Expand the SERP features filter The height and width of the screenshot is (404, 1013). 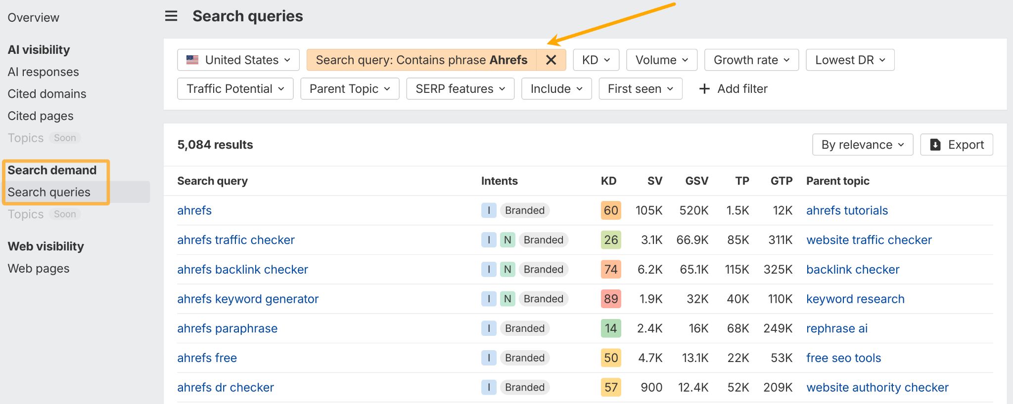pos(460,89)
